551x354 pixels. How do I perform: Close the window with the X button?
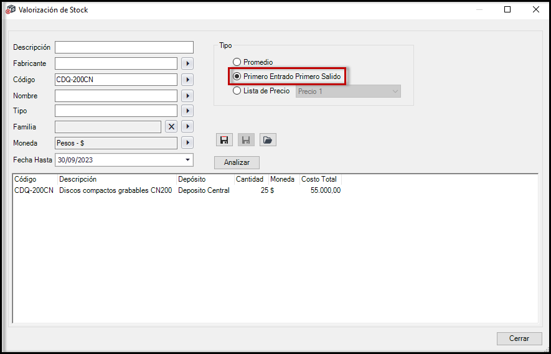536,9
